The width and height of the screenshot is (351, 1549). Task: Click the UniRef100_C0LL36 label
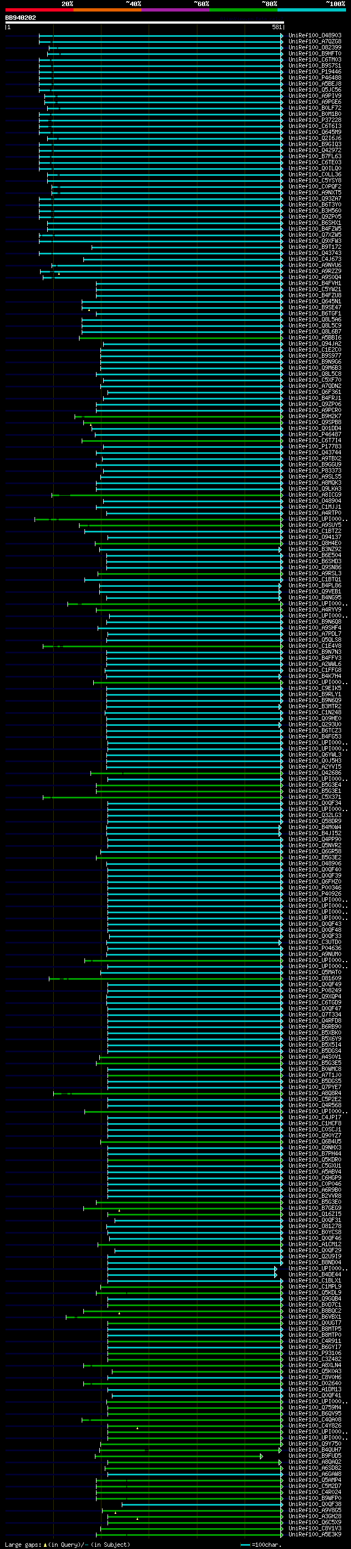click(314, 174)
